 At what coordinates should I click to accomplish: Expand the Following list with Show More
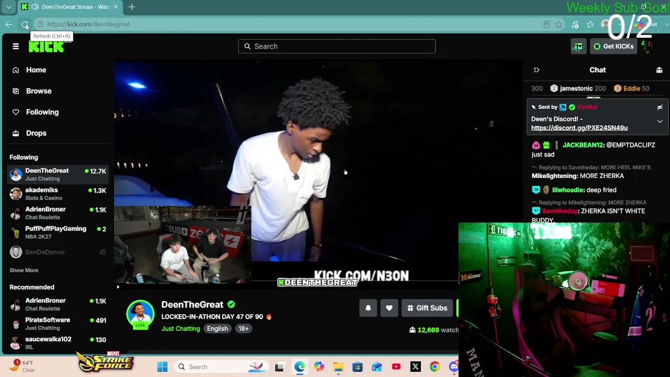click(24, 270)
